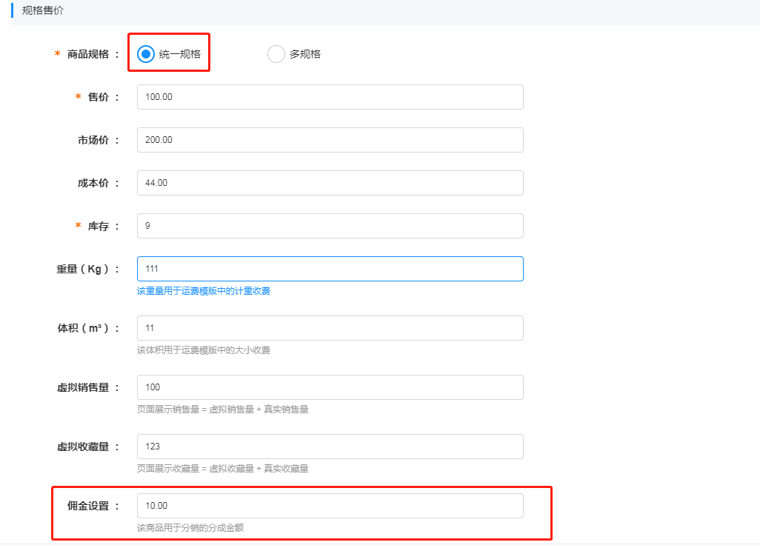This screenshot has height=548, width=760.
Task: Click the 市场价 input field
Action: tap(330, 139)
